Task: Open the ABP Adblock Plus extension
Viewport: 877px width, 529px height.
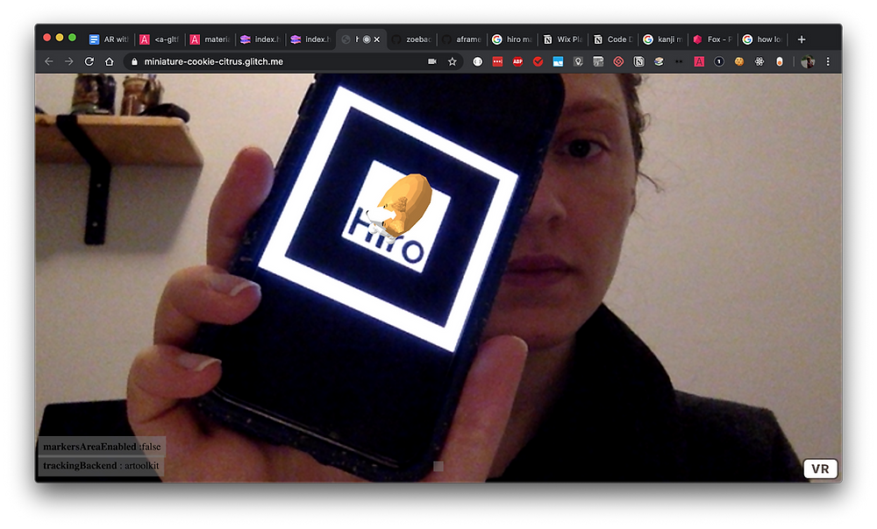Action: click(x=517, y=61)
